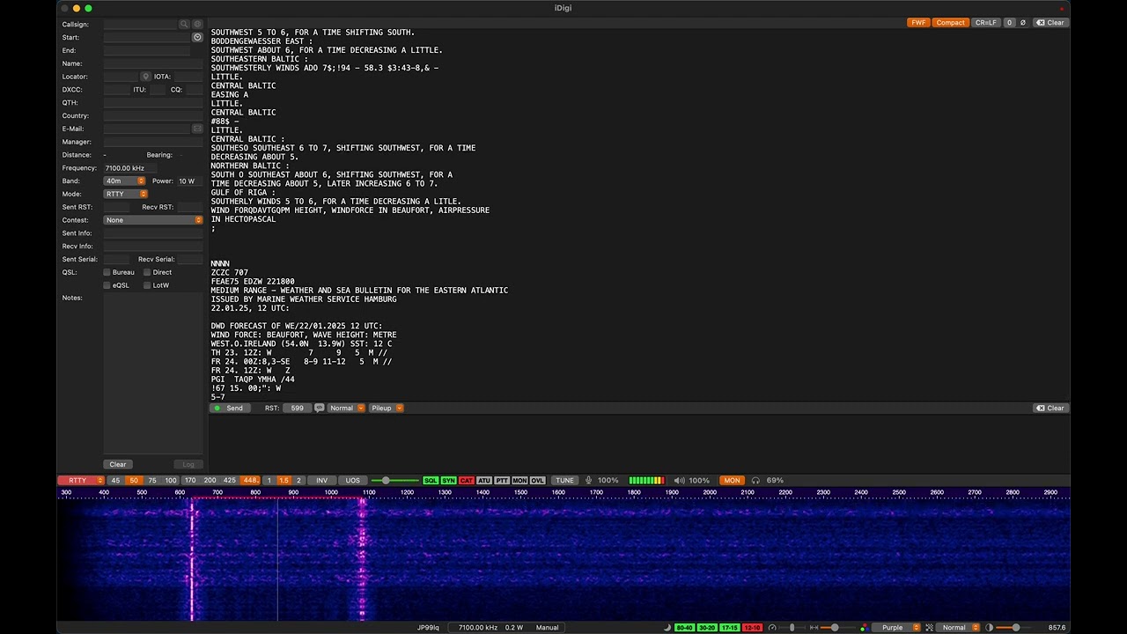This screenshot has height=634, width=1127.
Task: Click the CR=LF button
Action: [985, 23]
